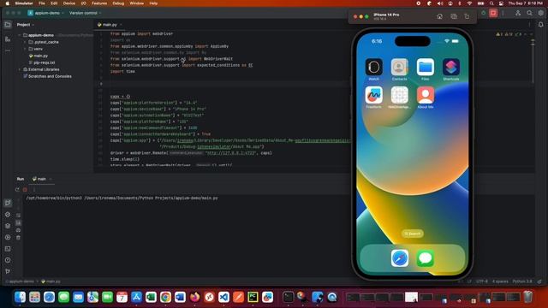Launch Messages from iPhone dock
The image size is (548, 308).
426,258
